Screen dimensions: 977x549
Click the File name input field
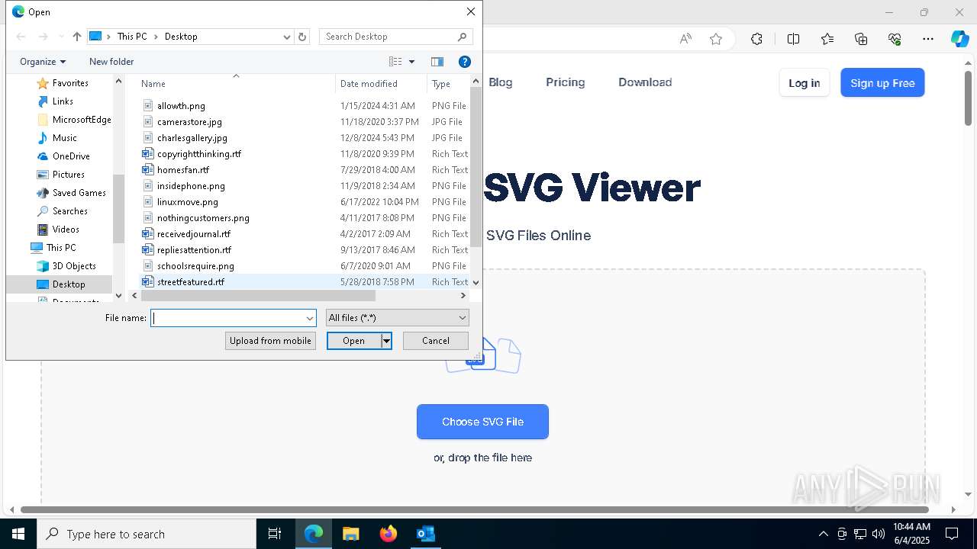click(228, 318)
